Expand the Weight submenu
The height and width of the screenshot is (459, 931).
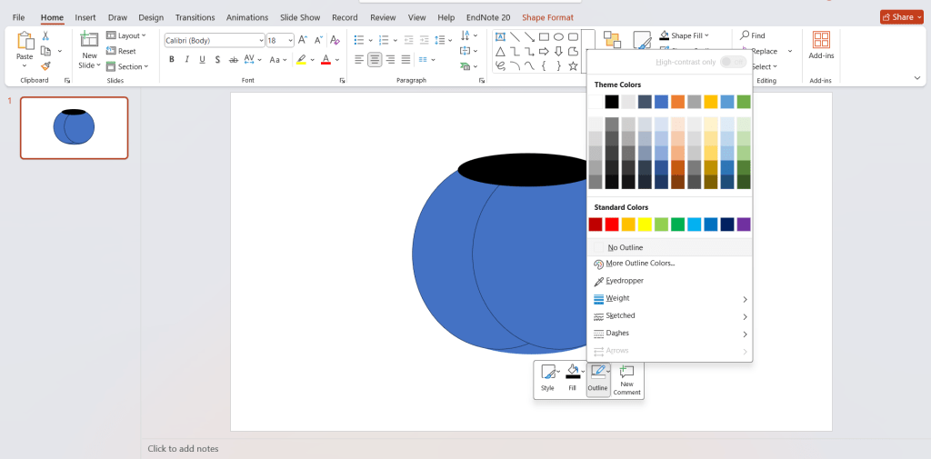coord(669,298)
